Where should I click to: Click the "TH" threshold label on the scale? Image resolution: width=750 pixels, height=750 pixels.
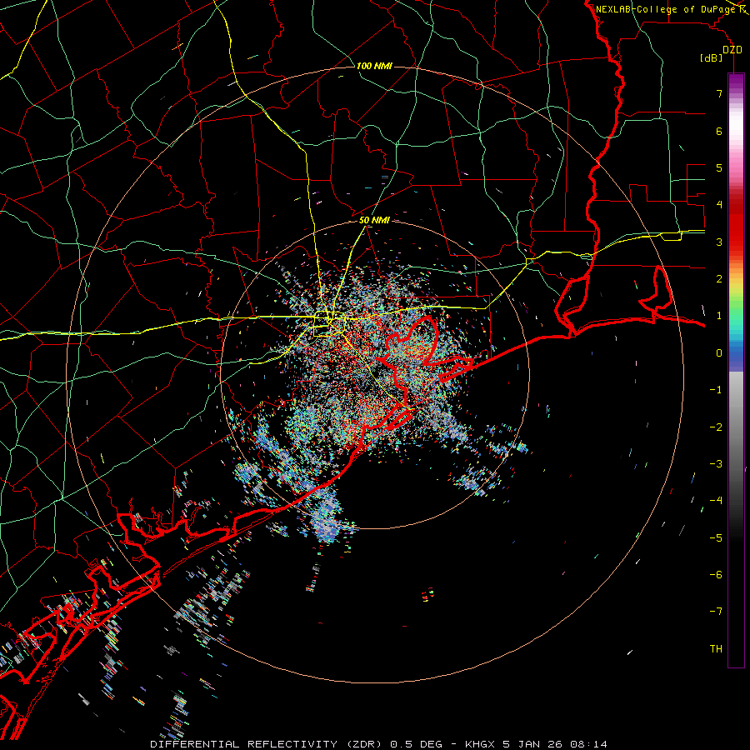[716, 649]
